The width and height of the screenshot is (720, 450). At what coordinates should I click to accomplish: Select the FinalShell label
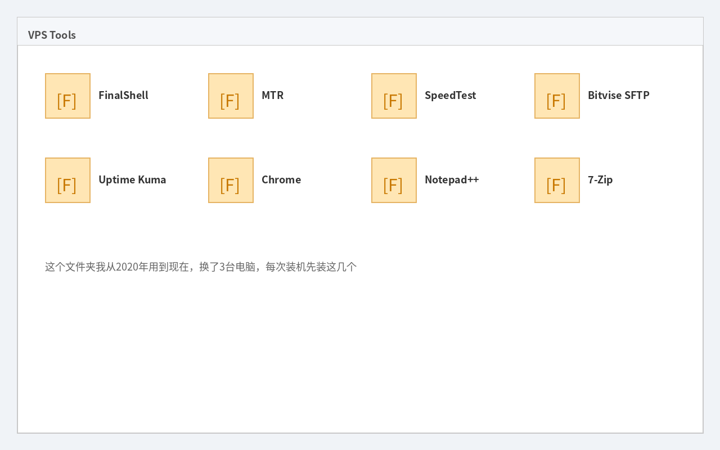tap(123, 95)
